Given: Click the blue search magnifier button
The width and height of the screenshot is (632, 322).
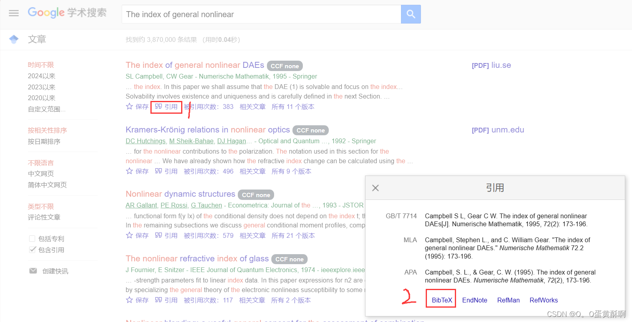Looking at the screenshot, I should tap(411, 14).
